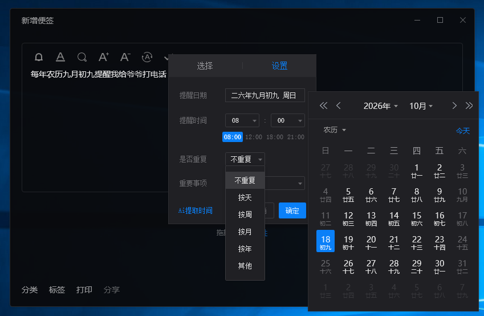484x316 pixels.
Task: Pick October 9 廿九 date
Action: (440, 195)
